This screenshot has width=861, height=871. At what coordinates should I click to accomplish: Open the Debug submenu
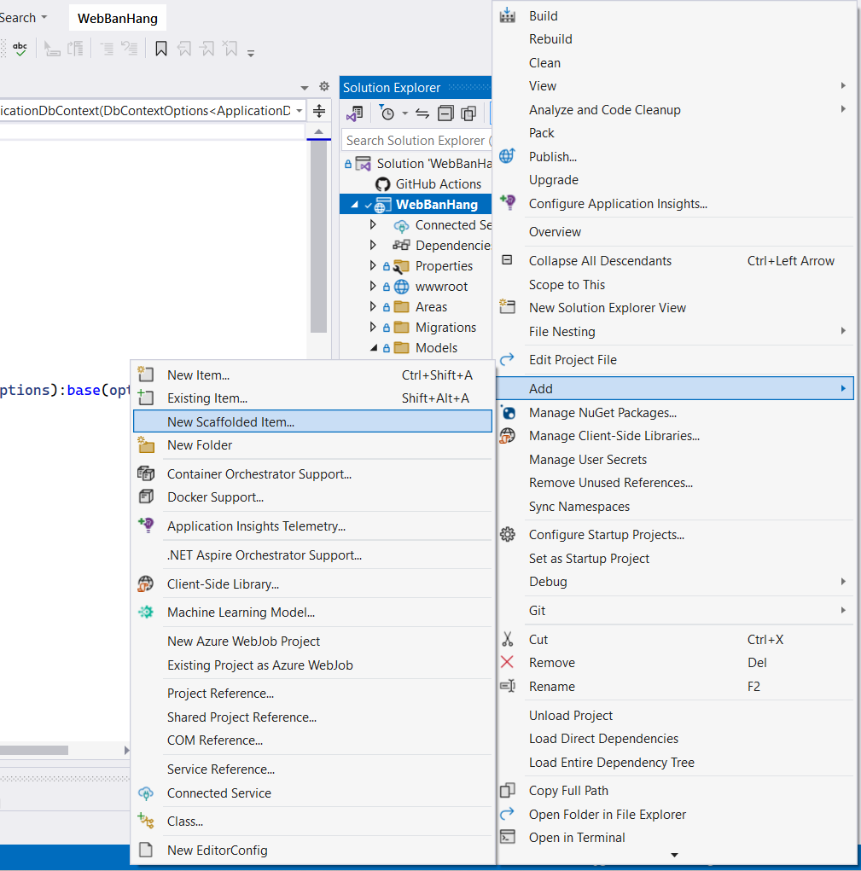click(x=674, y=582)
